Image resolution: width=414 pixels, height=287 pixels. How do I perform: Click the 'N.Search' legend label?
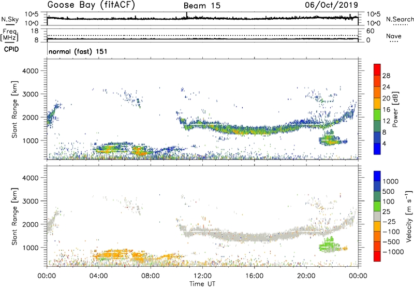pyautogui.click(x=400, y=19)
